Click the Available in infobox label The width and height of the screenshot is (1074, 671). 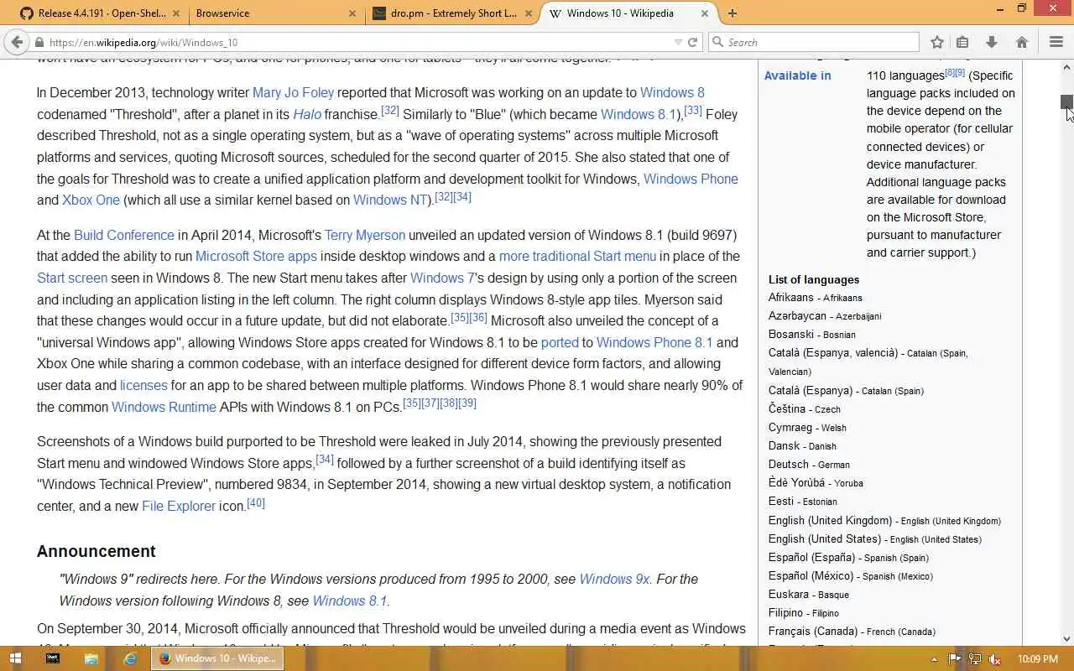[x=797, y=75]
